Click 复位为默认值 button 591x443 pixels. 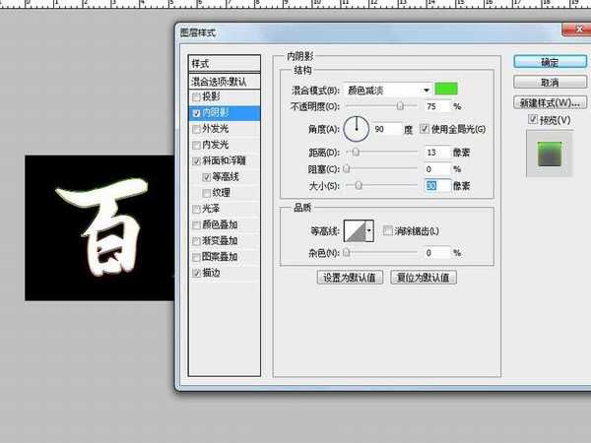click(425, 278)
